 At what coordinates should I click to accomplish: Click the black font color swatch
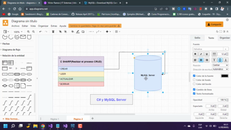[x=225, y=76]
